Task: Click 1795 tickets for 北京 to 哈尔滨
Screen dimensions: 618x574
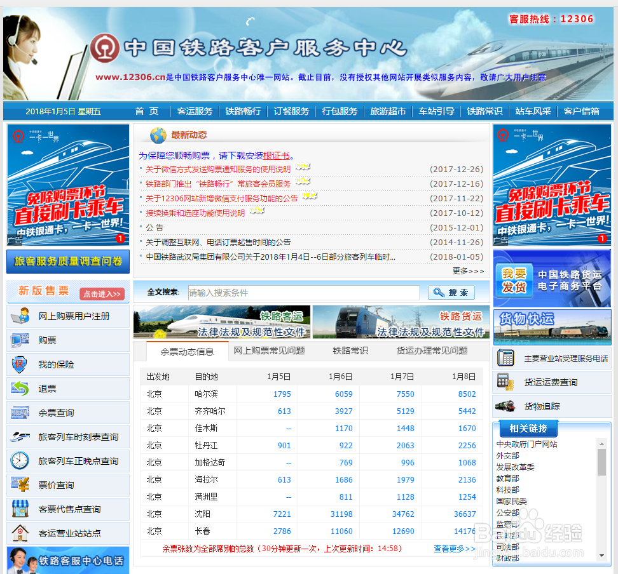Action: coord(282,394)
